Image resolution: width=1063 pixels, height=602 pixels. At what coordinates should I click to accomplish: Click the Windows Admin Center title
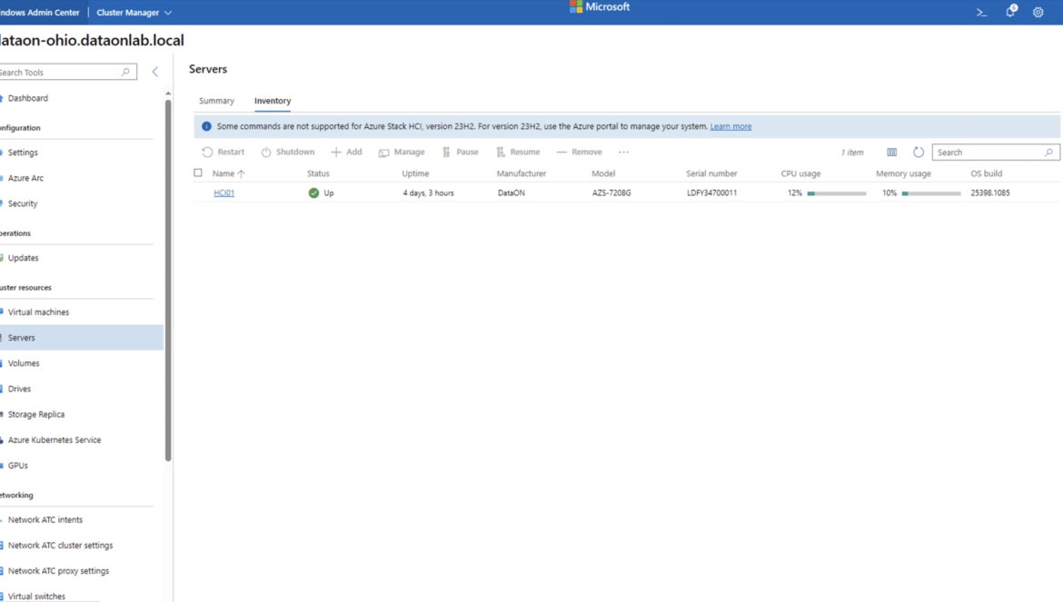[x=40, y=12]
